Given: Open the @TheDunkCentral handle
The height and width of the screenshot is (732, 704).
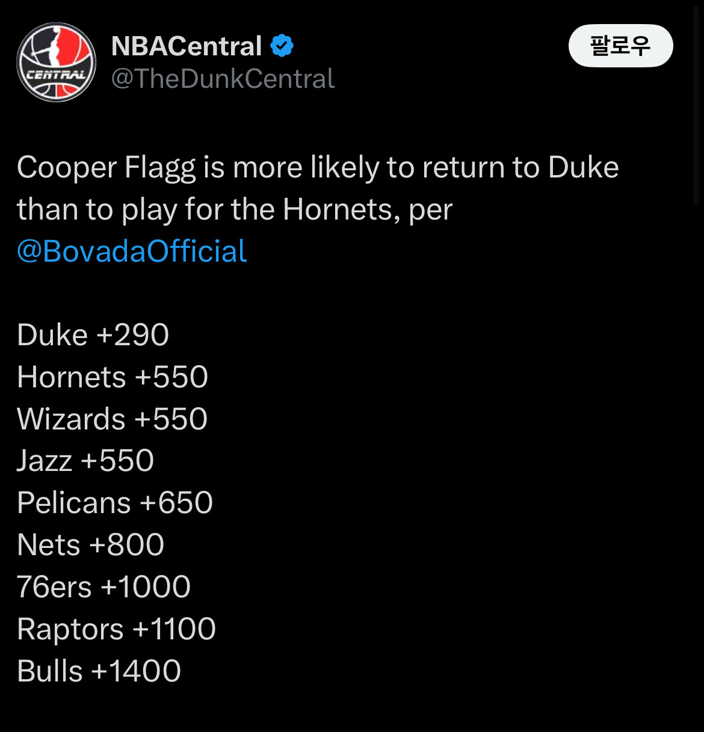Looking at the screenshot, I should coord(223,79).
